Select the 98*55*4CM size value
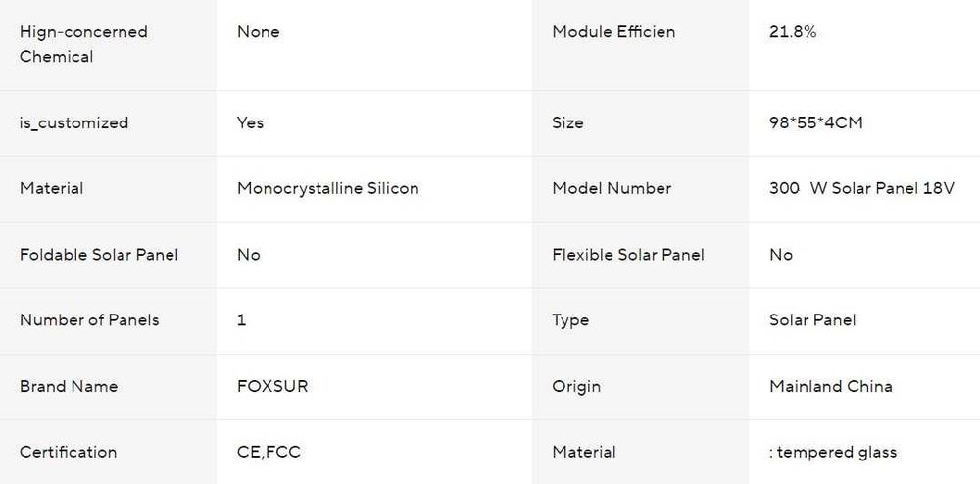The height and width of the screenshot is (484, 980). (x=815, y=123)
